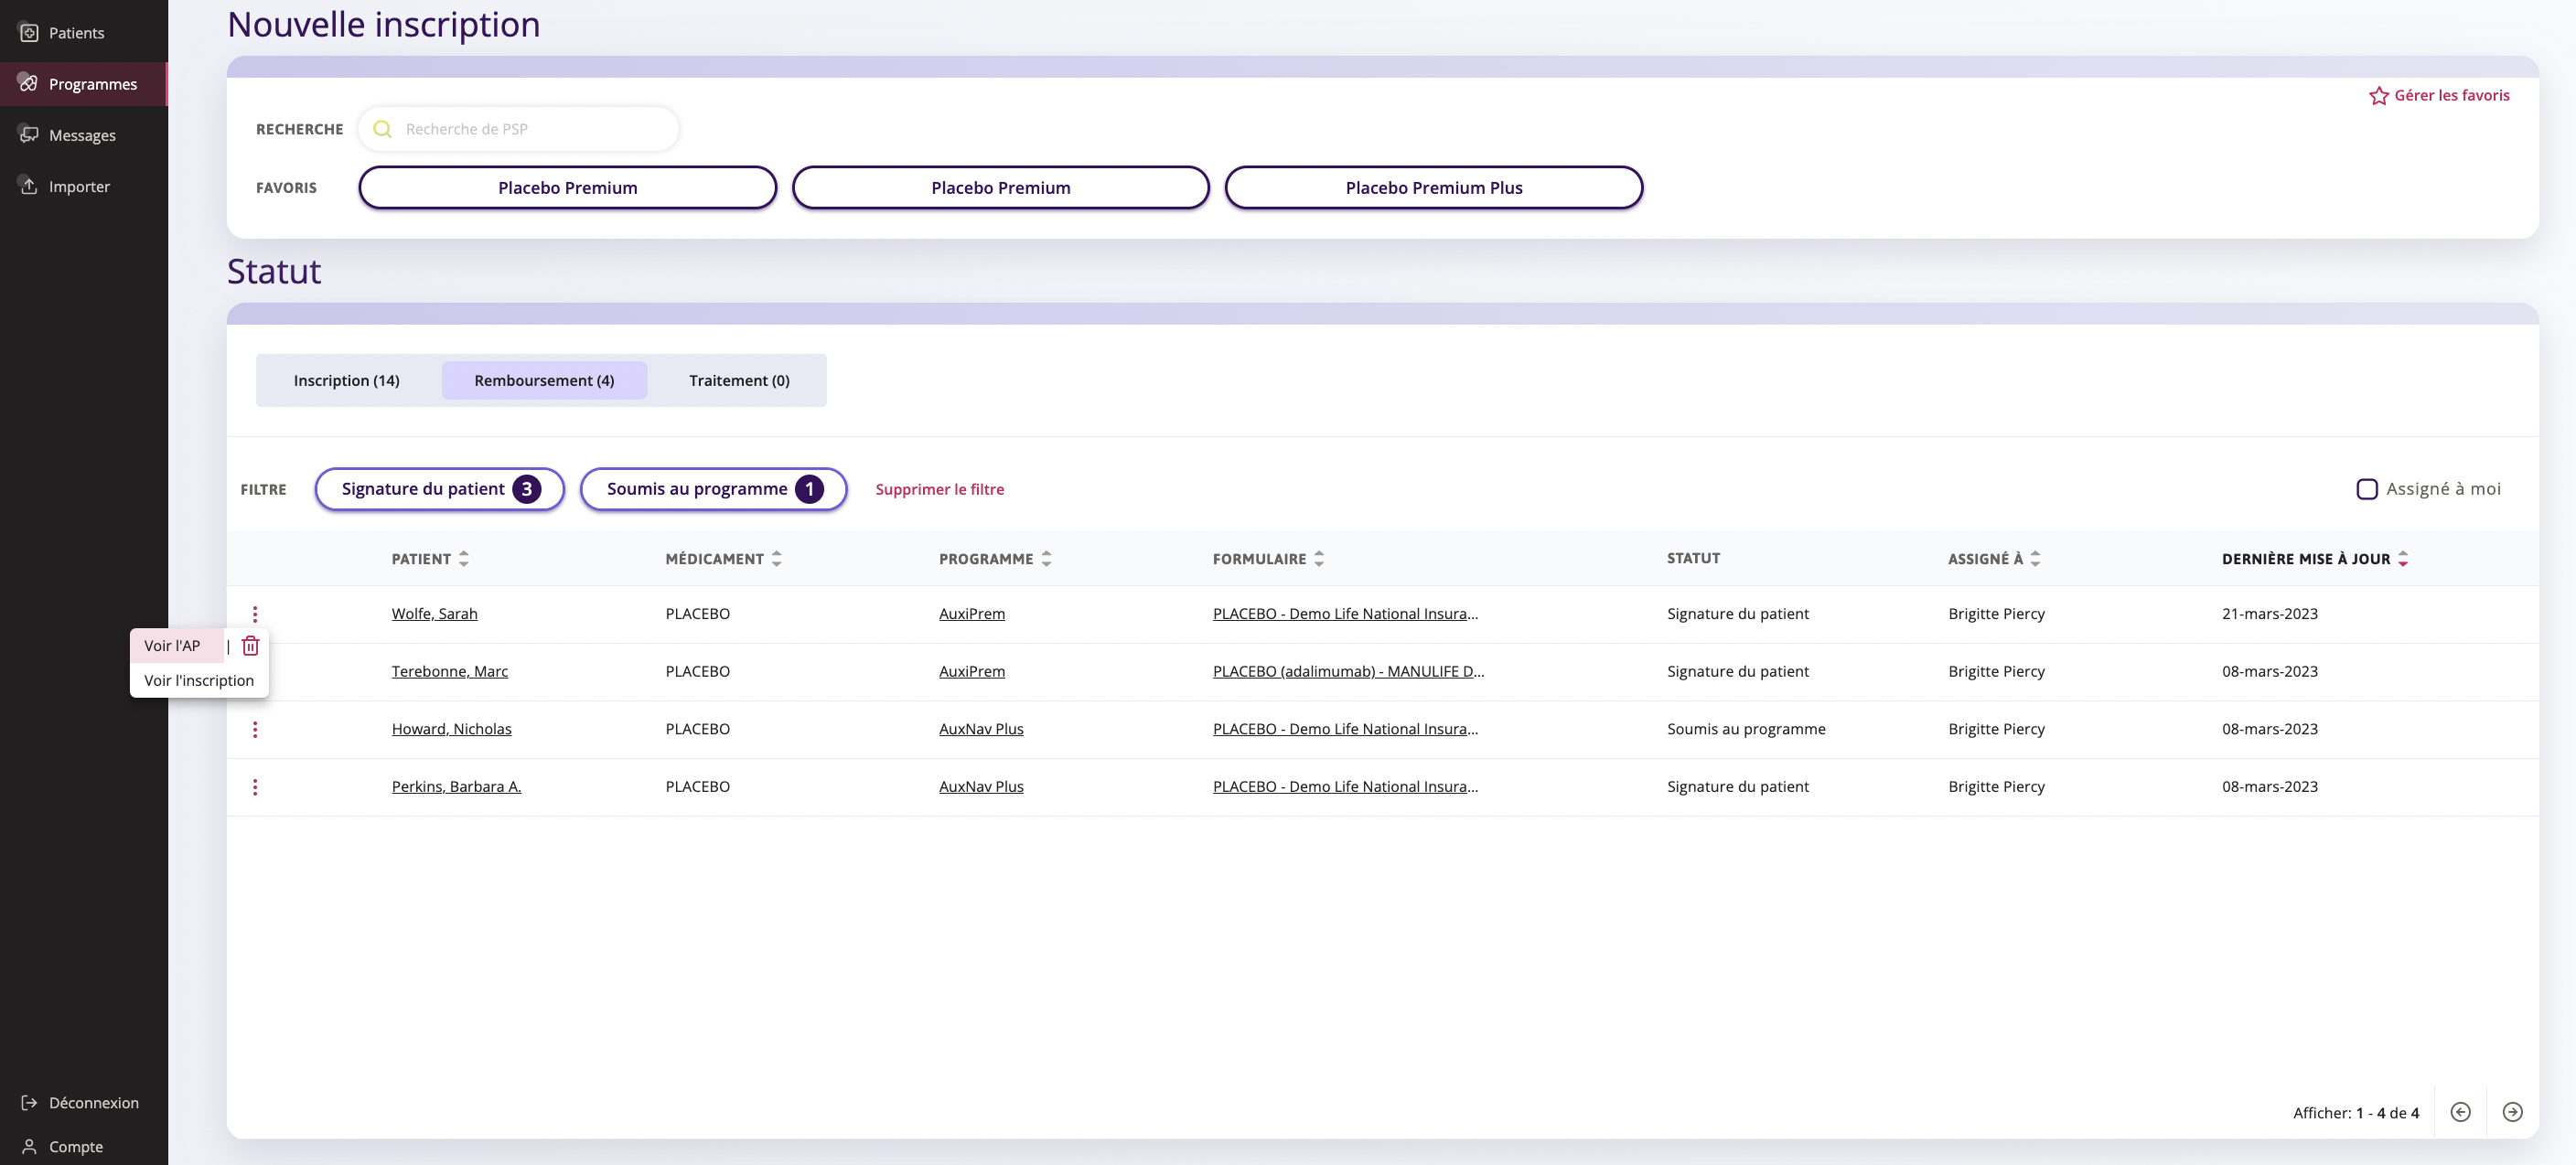2576x1165 pixels.
Task: Open patient Howard, Nicholas
Action: pyautogui.click(x=452, y=729)
